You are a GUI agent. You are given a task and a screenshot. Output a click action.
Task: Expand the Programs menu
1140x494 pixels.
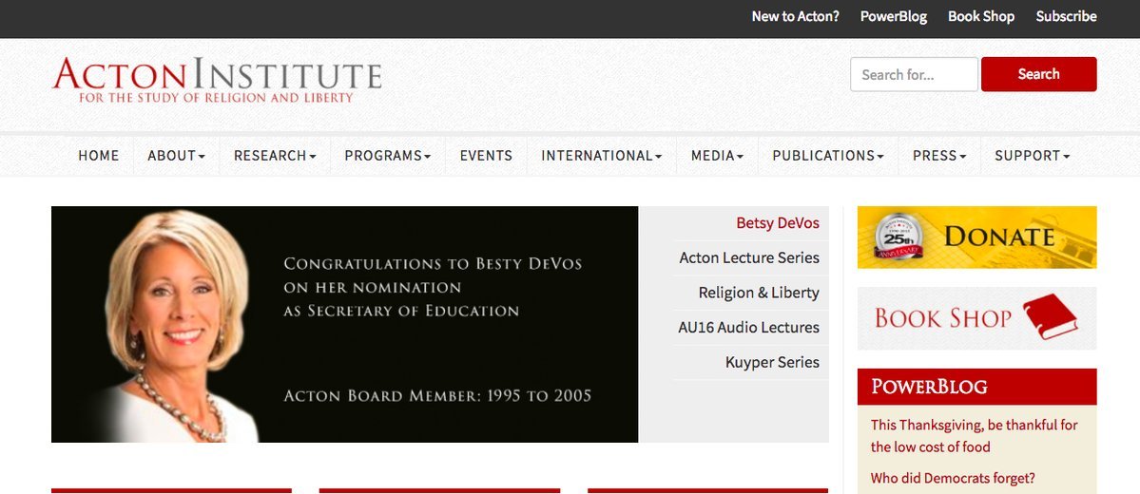[387, 156]
